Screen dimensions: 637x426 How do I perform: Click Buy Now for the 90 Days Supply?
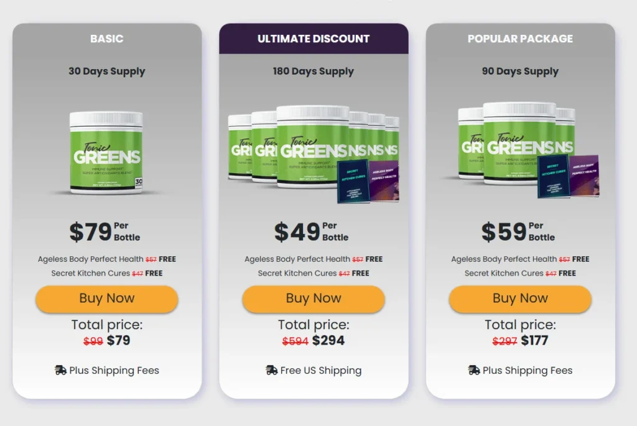pos(519,299)
